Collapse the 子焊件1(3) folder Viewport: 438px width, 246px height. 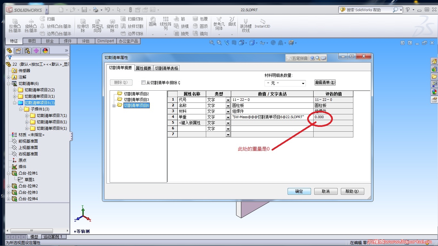click(x=21, y=109)
